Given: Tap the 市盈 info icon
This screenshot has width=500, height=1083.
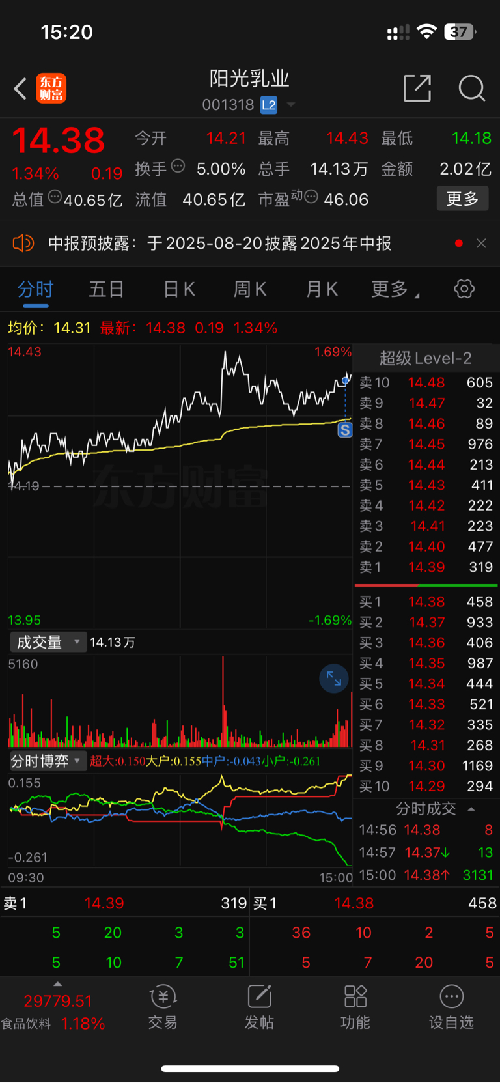Looking at the screenshot, I should (x=311, y=197).
